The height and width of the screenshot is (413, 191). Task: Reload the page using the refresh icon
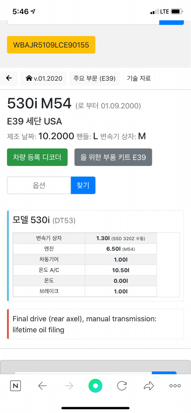122,386
